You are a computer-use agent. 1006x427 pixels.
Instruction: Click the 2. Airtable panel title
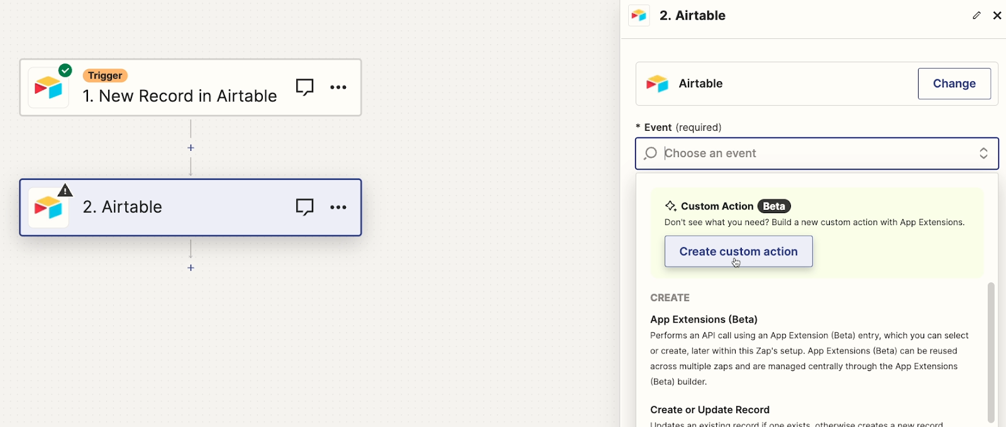692,16
